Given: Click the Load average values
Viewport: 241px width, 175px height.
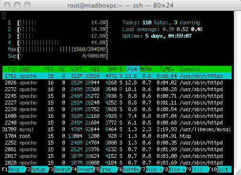Looking at the screenshot, I should [182, 30].
